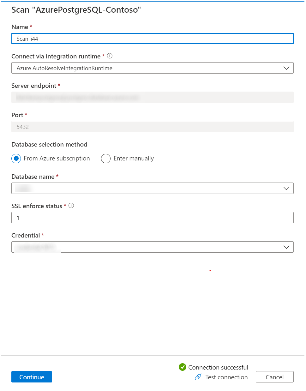This screenshot has height=391, width=306.
Task: Focus the scan Name input field
Action: point(153,38)
